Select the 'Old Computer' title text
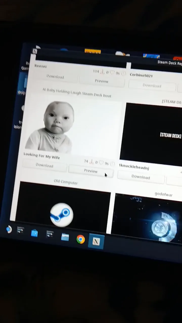 [x=66, y=182]
